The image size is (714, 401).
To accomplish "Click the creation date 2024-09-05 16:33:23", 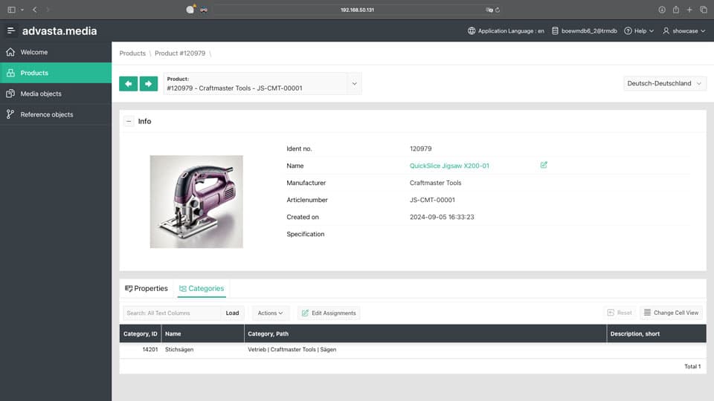I will (442, 217).
